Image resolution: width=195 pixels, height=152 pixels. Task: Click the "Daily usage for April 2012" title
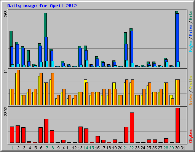[x=42, y=6]
